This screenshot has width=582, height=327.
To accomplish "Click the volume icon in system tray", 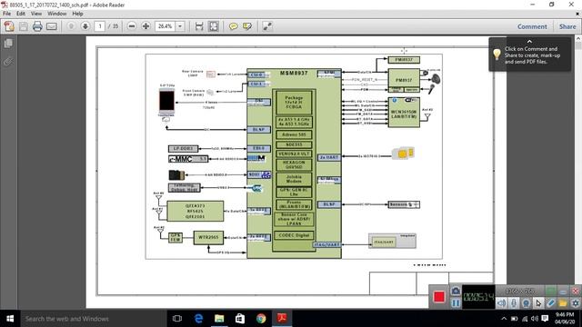I will pos(535,319).
